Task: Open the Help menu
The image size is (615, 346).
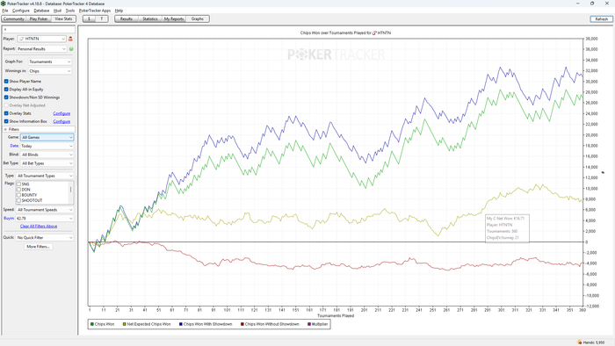Action: [119, 11]
